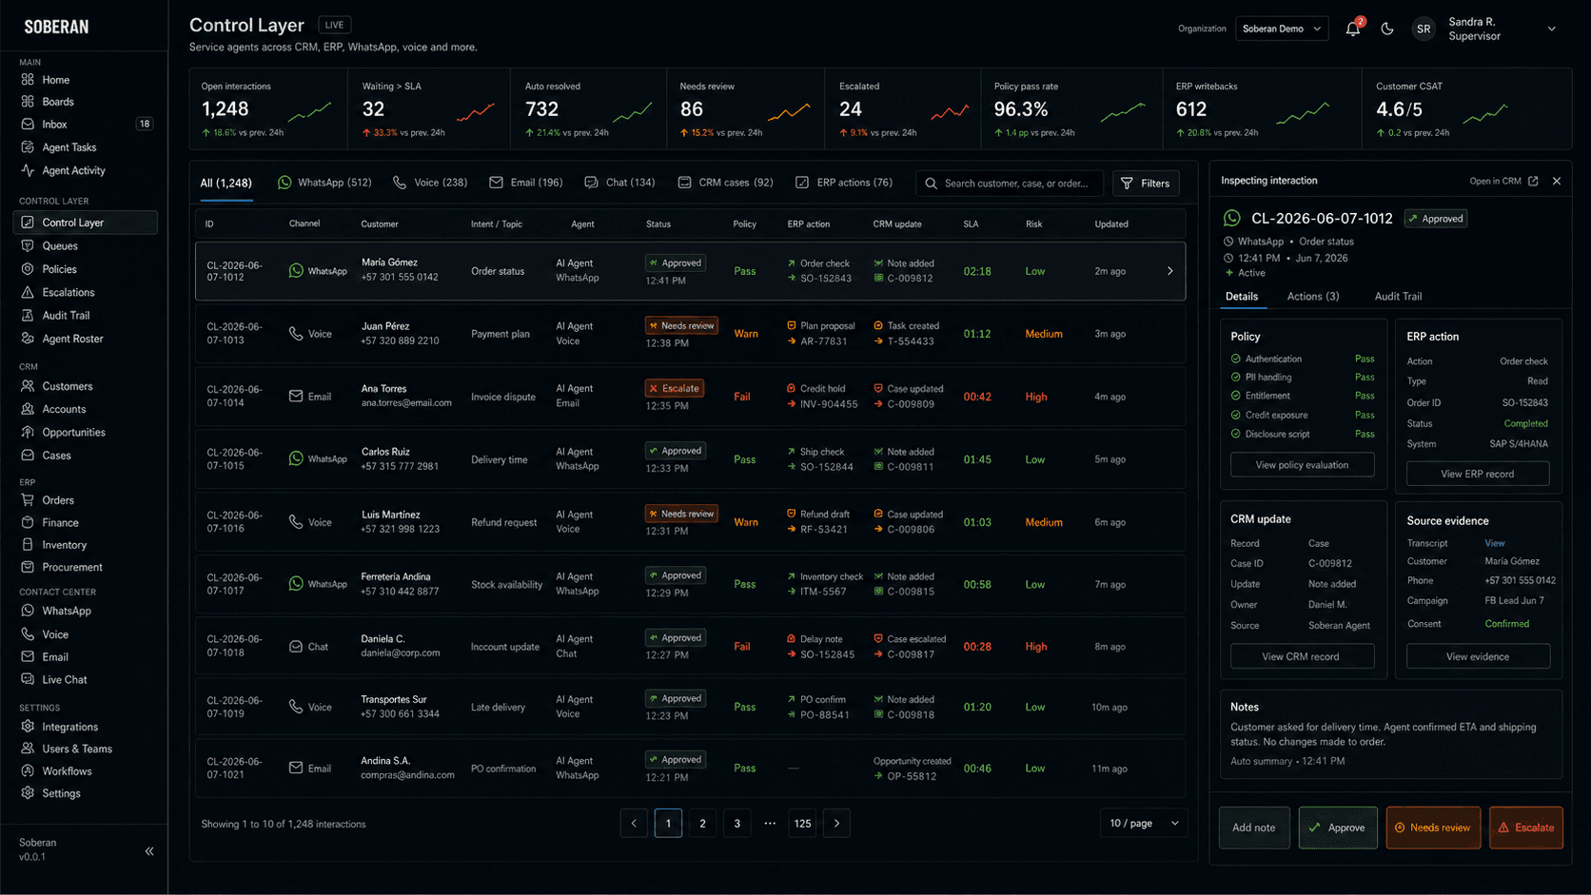This screenshot has height=895, width=1591.
Task: Open the Users & Teams setting
Action: (76, 749)
